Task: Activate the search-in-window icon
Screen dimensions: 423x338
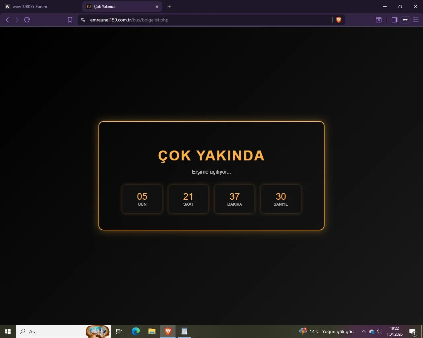Action: coord(379,20)
